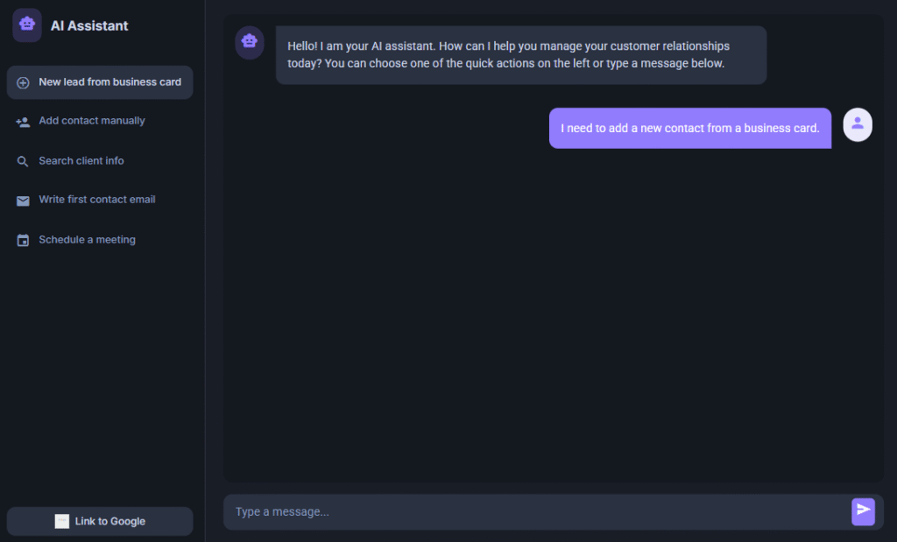Click the Google logo in Link button

click(x=62, y=521)
